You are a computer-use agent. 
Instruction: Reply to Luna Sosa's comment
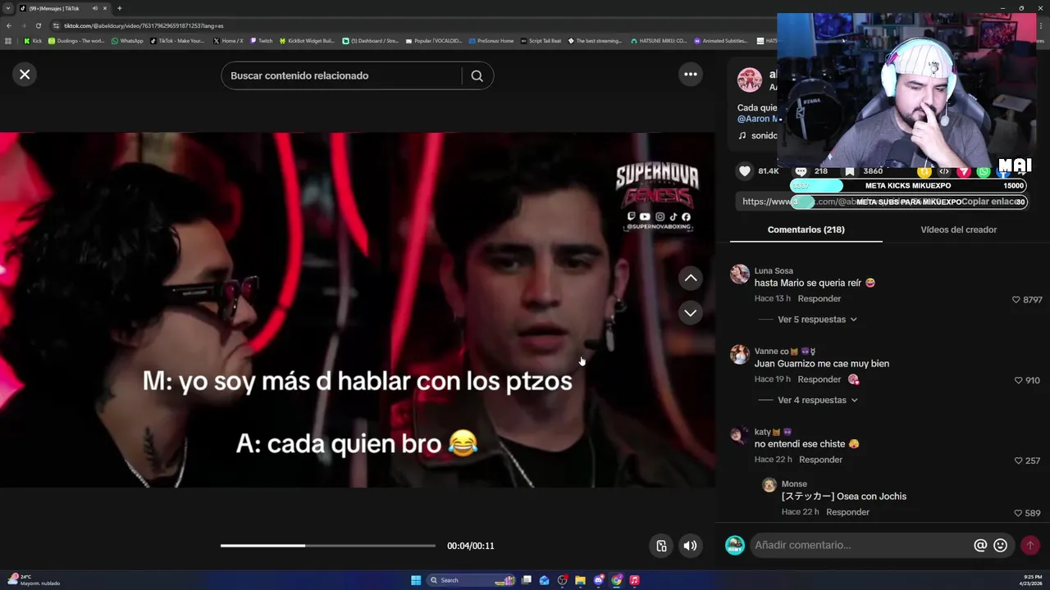pyautogui.click(x=819, y=298)
